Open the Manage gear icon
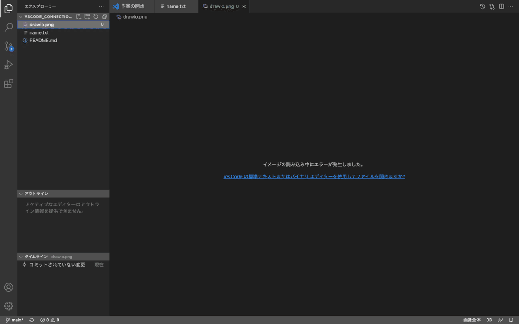 click(9, 306)
